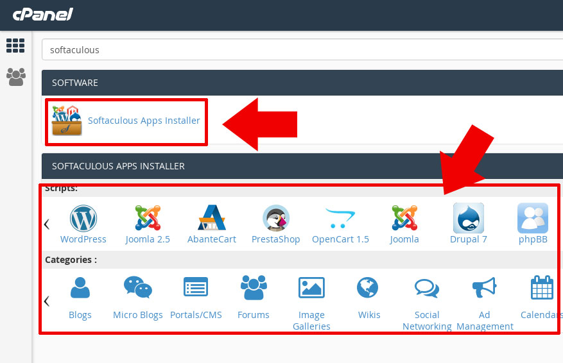This screenshot has width=563, height=363.
Task: Open the Blogs category label
Action: point(80,315)
